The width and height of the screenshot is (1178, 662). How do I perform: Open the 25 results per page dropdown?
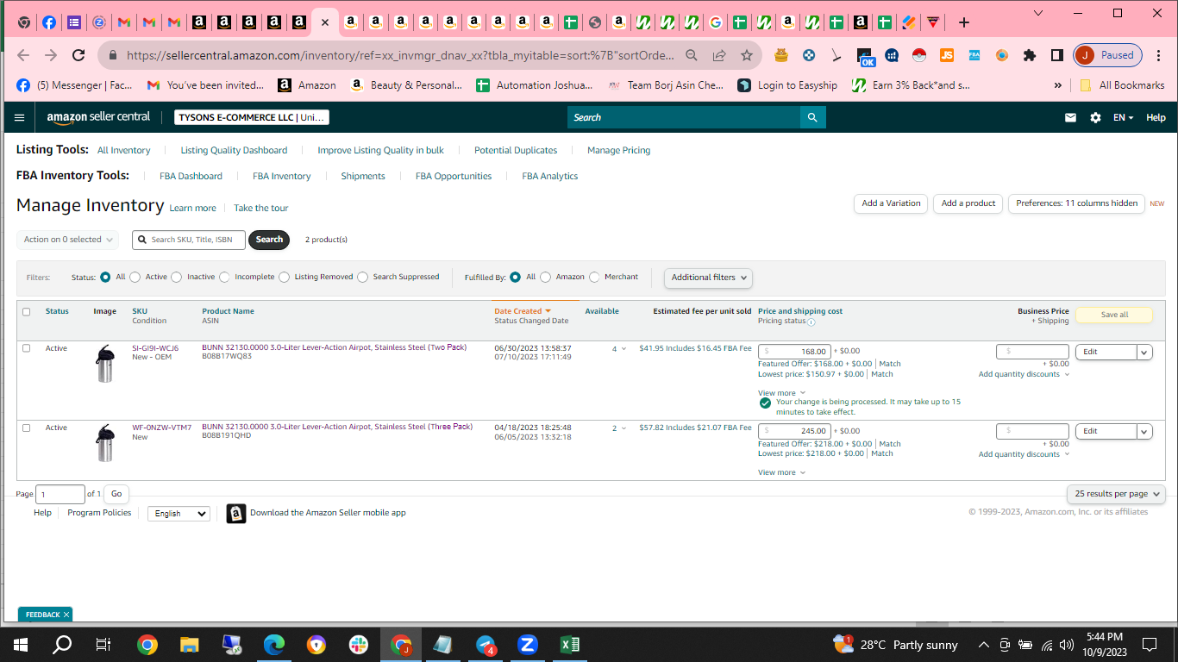click(x=1116, y=494)
